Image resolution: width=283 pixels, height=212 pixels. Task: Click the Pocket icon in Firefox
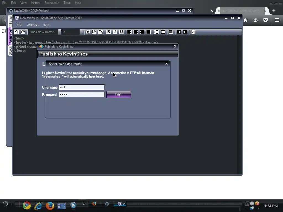tap(266, 20)
